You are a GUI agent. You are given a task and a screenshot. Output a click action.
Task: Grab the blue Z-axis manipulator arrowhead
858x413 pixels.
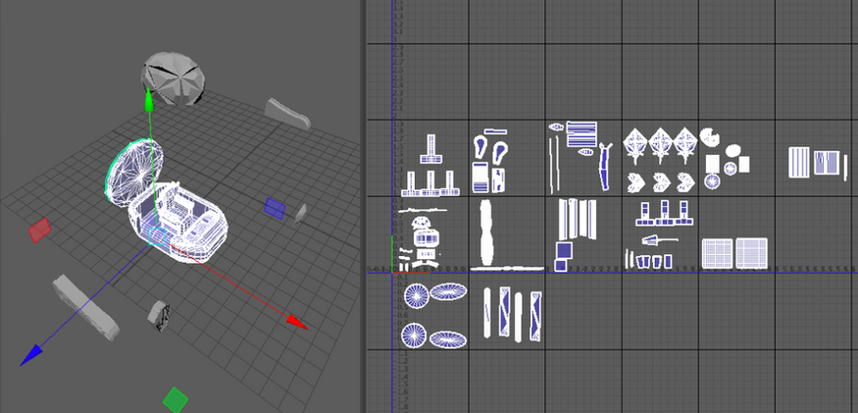(30, 354)
